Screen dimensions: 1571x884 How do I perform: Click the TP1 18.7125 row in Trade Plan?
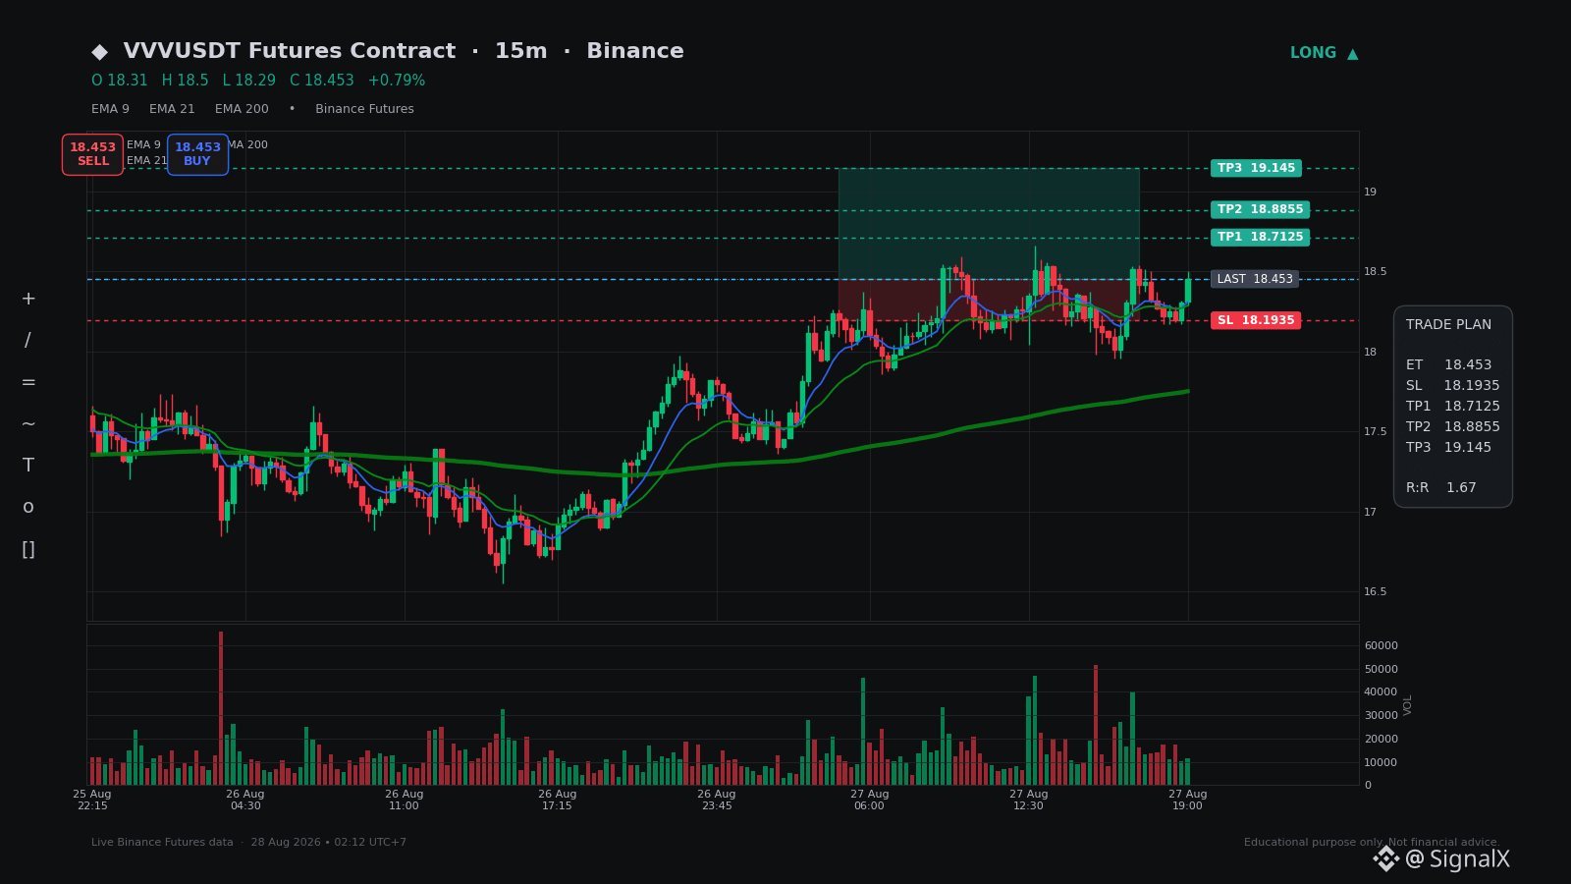[x=1453, y=407]
